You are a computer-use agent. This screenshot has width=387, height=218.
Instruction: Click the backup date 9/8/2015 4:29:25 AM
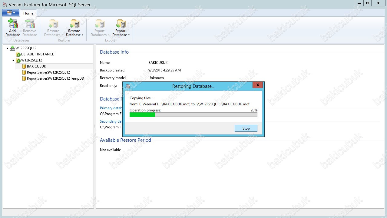(164, 70)
